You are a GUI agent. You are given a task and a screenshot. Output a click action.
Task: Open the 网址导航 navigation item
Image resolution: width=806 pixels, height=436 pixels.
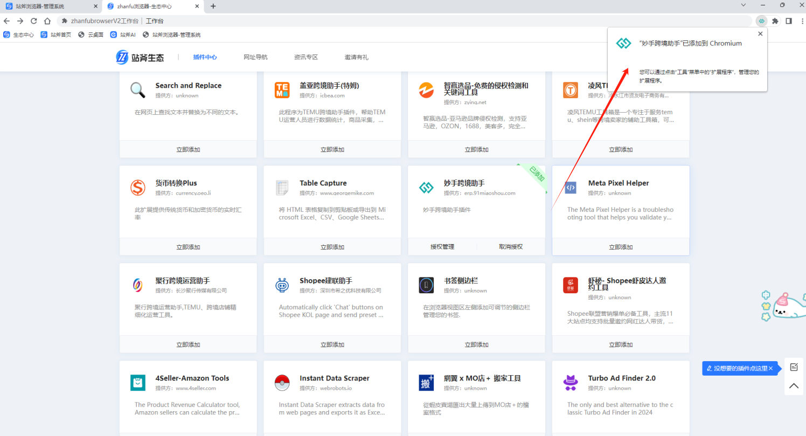255,57
